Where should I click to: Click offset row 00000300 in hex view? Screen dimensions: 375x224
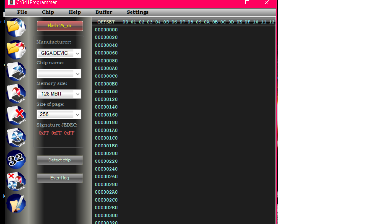[106, 216]
